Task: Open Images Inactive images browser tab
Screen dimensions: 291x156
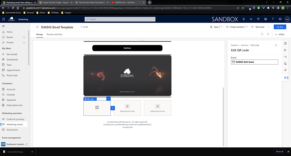Action: click(x=55, y=3)
